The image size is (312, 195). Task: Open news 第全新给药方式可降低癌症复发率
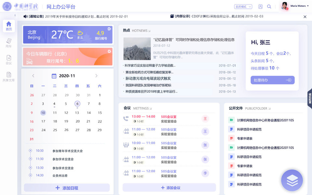coord(149,72)
